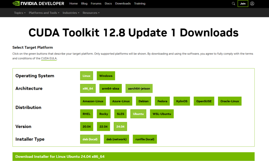Select KylinOS distribution
This screenshot has width=269, height=161.
[x=182, y=101]
